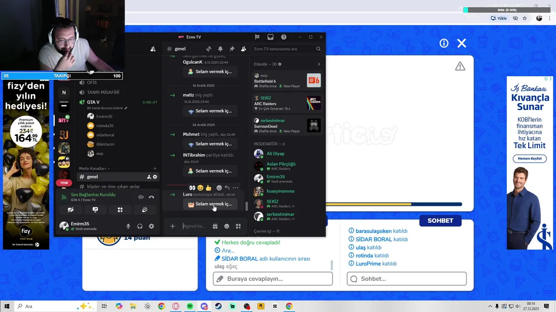Click Selam vermek button under Mxhmet
The image size is (556, 312).
[210, 144]
